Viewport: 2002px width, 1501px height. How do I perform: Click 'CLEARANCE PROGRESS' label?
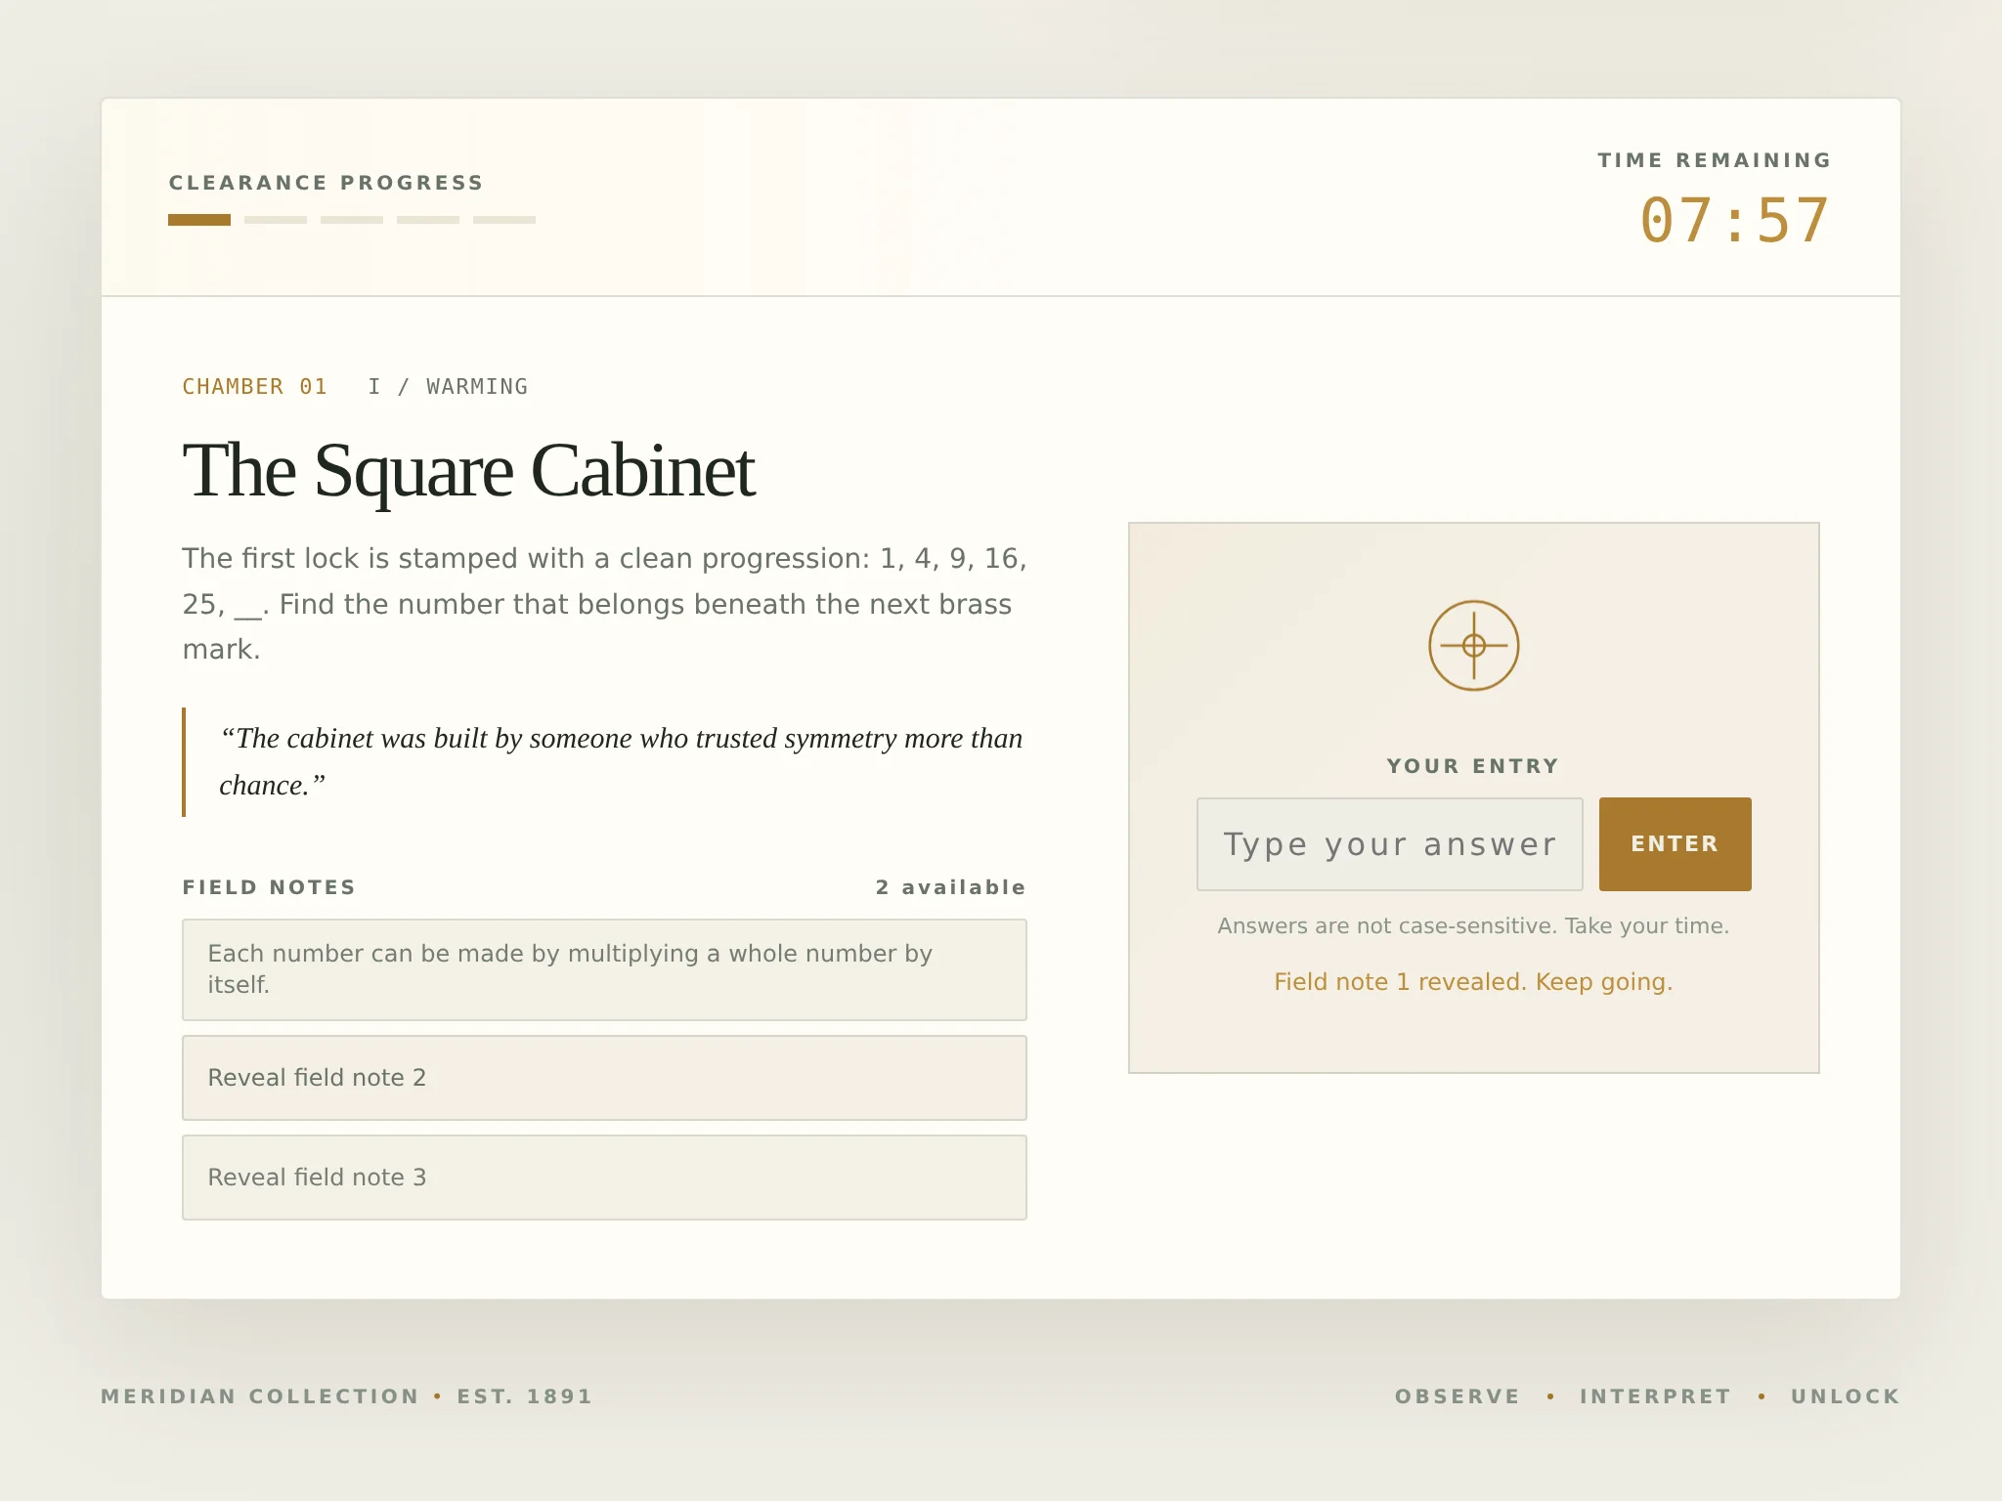[x=326, y=183]
